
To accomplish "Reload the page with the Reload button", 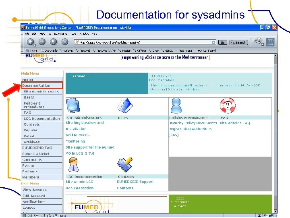I will click(x=53, y=42).
